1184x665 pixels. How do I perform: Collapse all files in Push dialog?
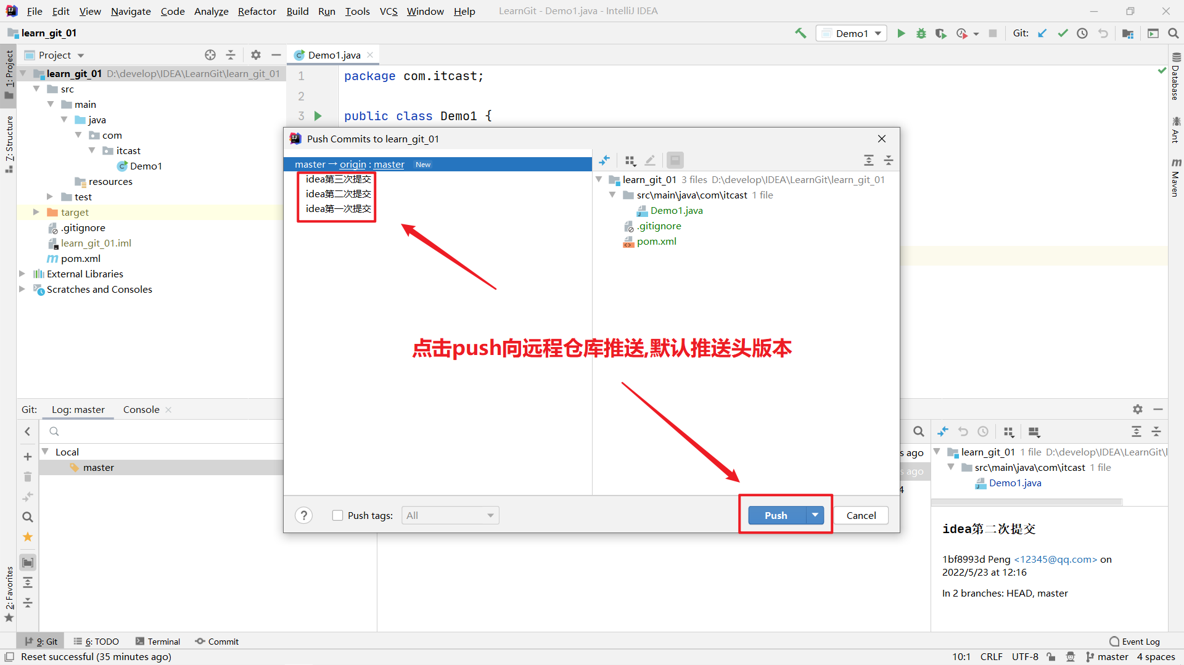pos(889,160)
